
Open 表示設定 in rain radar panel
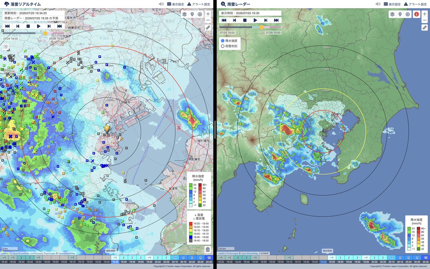click(x=392, y=4)
